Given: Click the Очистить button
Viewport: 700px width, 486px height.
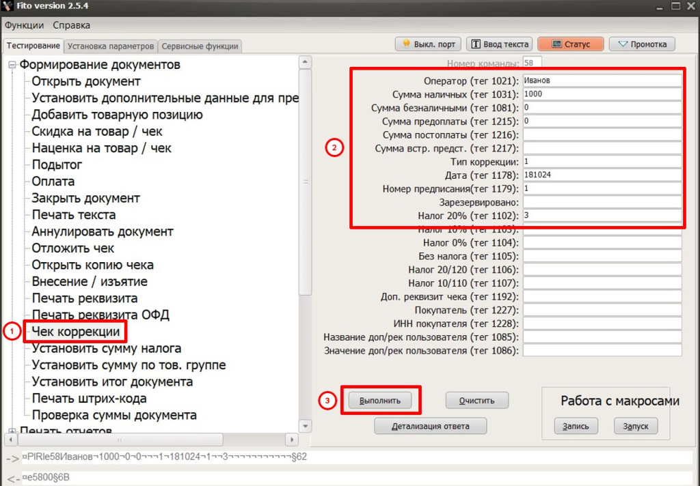Looking at the screenshot, I should tap(479, 400).
